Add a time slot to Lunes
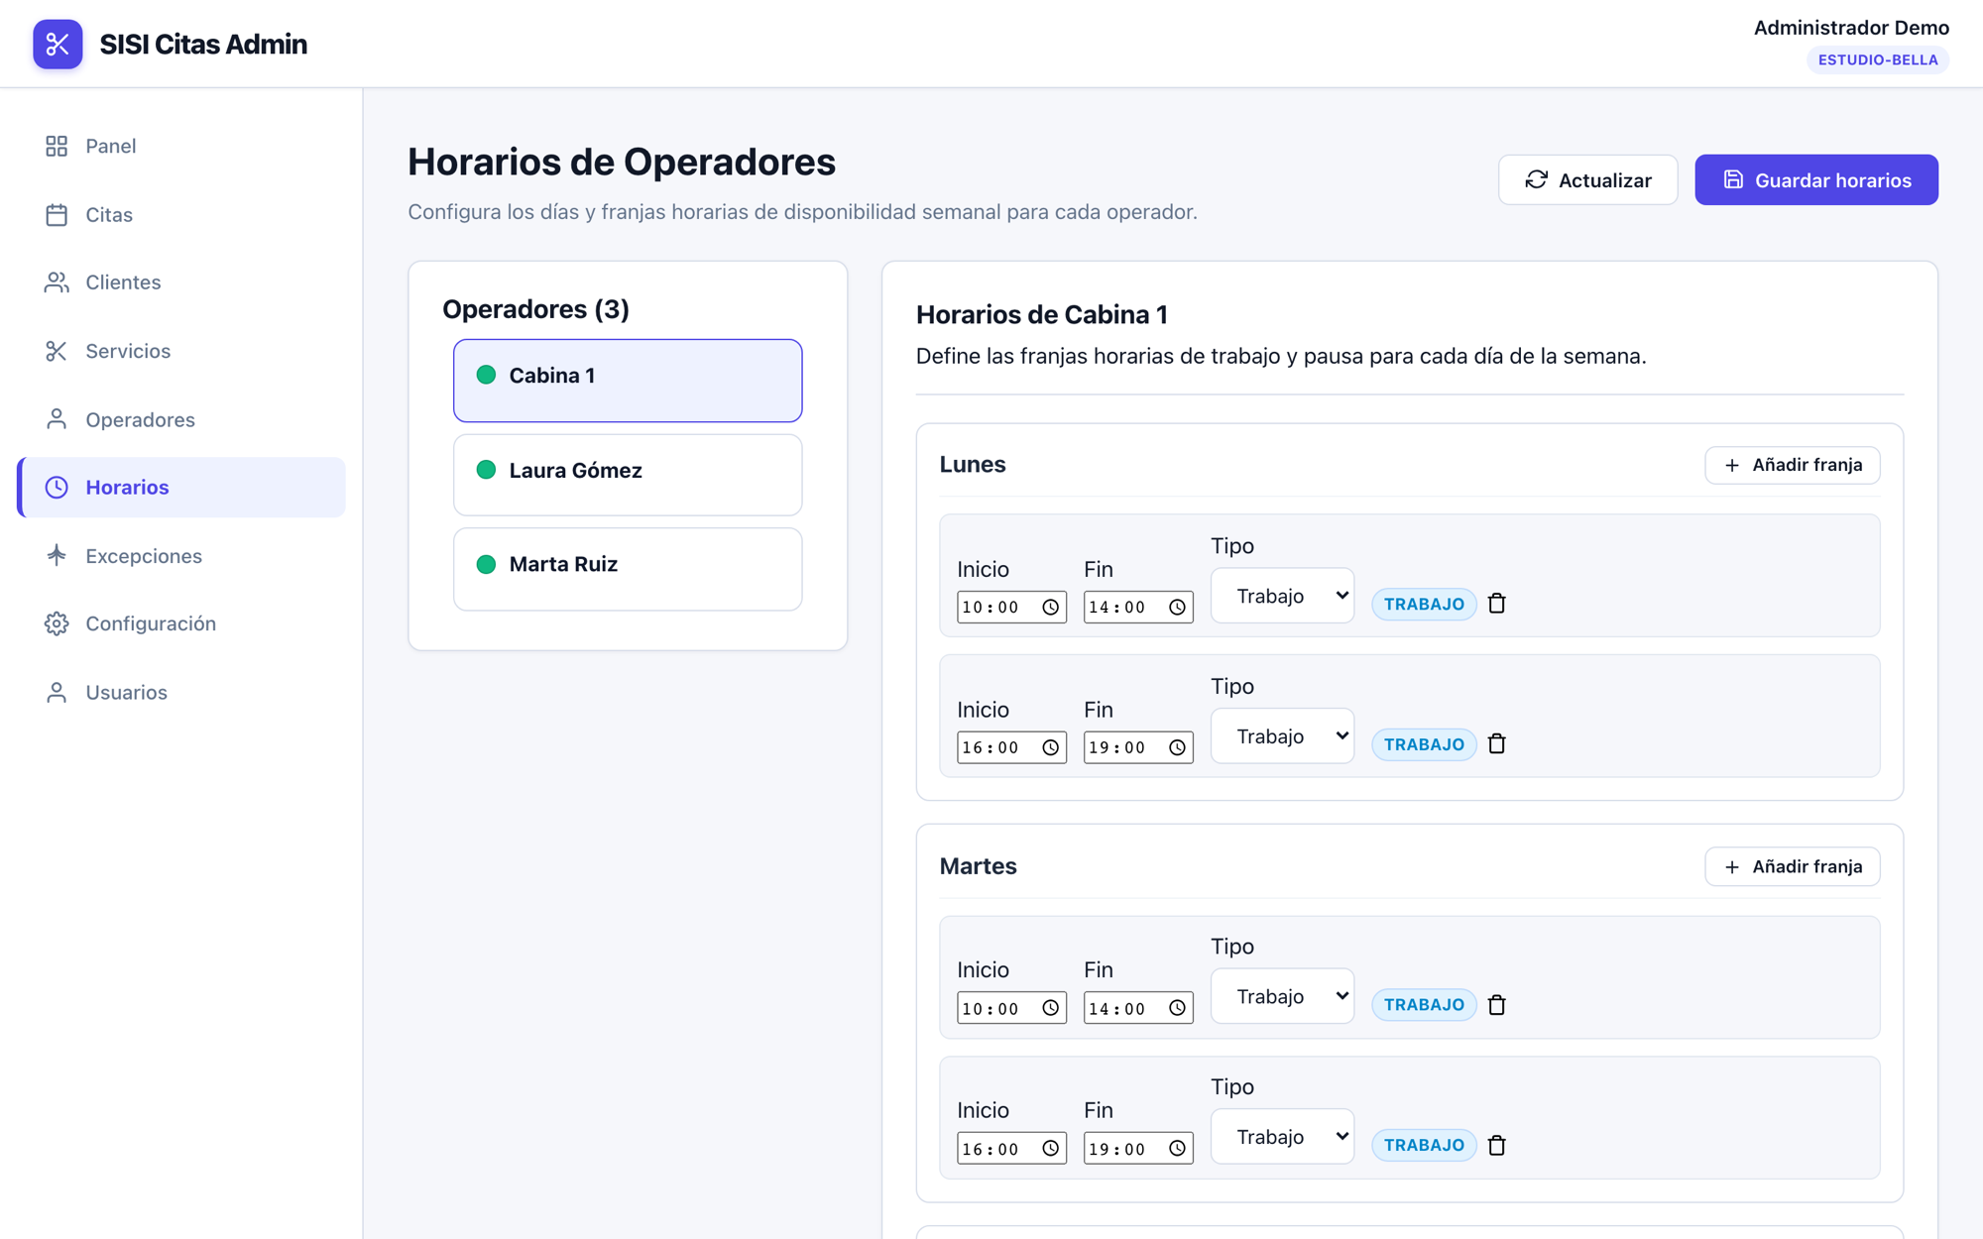This screenshot has height=1239, width=1983. point(1792,465)
